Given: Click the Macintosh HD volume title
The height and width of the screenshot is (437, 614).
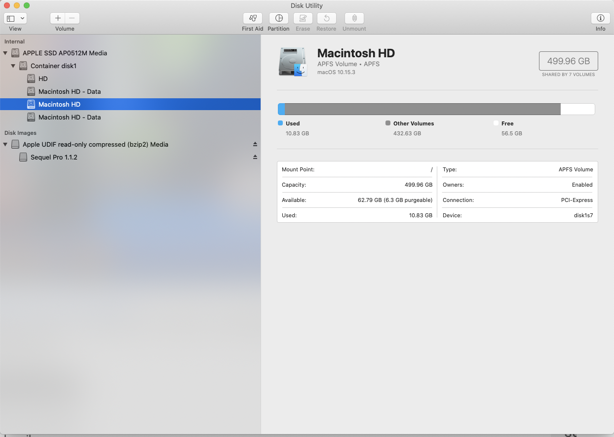Looking at the screenshot, I should click(356, 53).
